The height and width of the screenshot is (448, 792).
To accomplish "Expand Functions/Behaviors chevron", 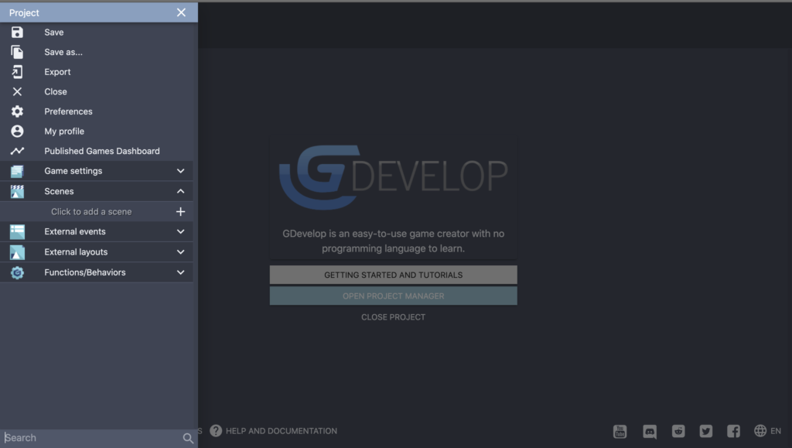I will click(180, 272).
